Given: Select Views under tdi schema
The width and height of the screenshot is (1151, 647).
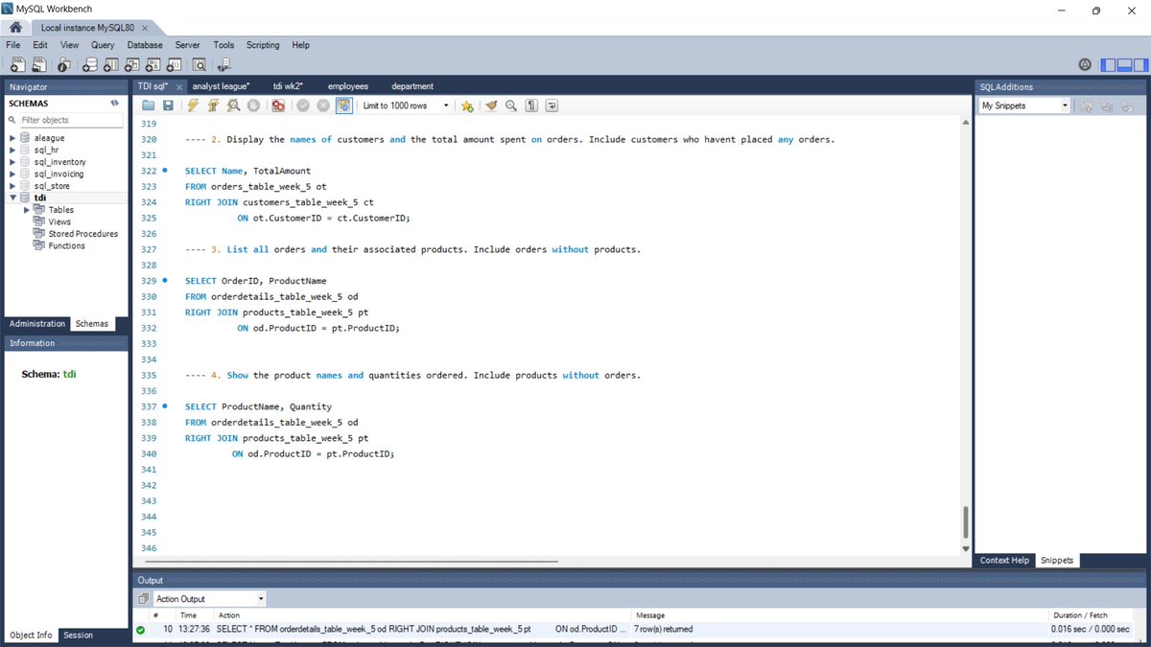Looking at the screenshot, I should point(59,221).
